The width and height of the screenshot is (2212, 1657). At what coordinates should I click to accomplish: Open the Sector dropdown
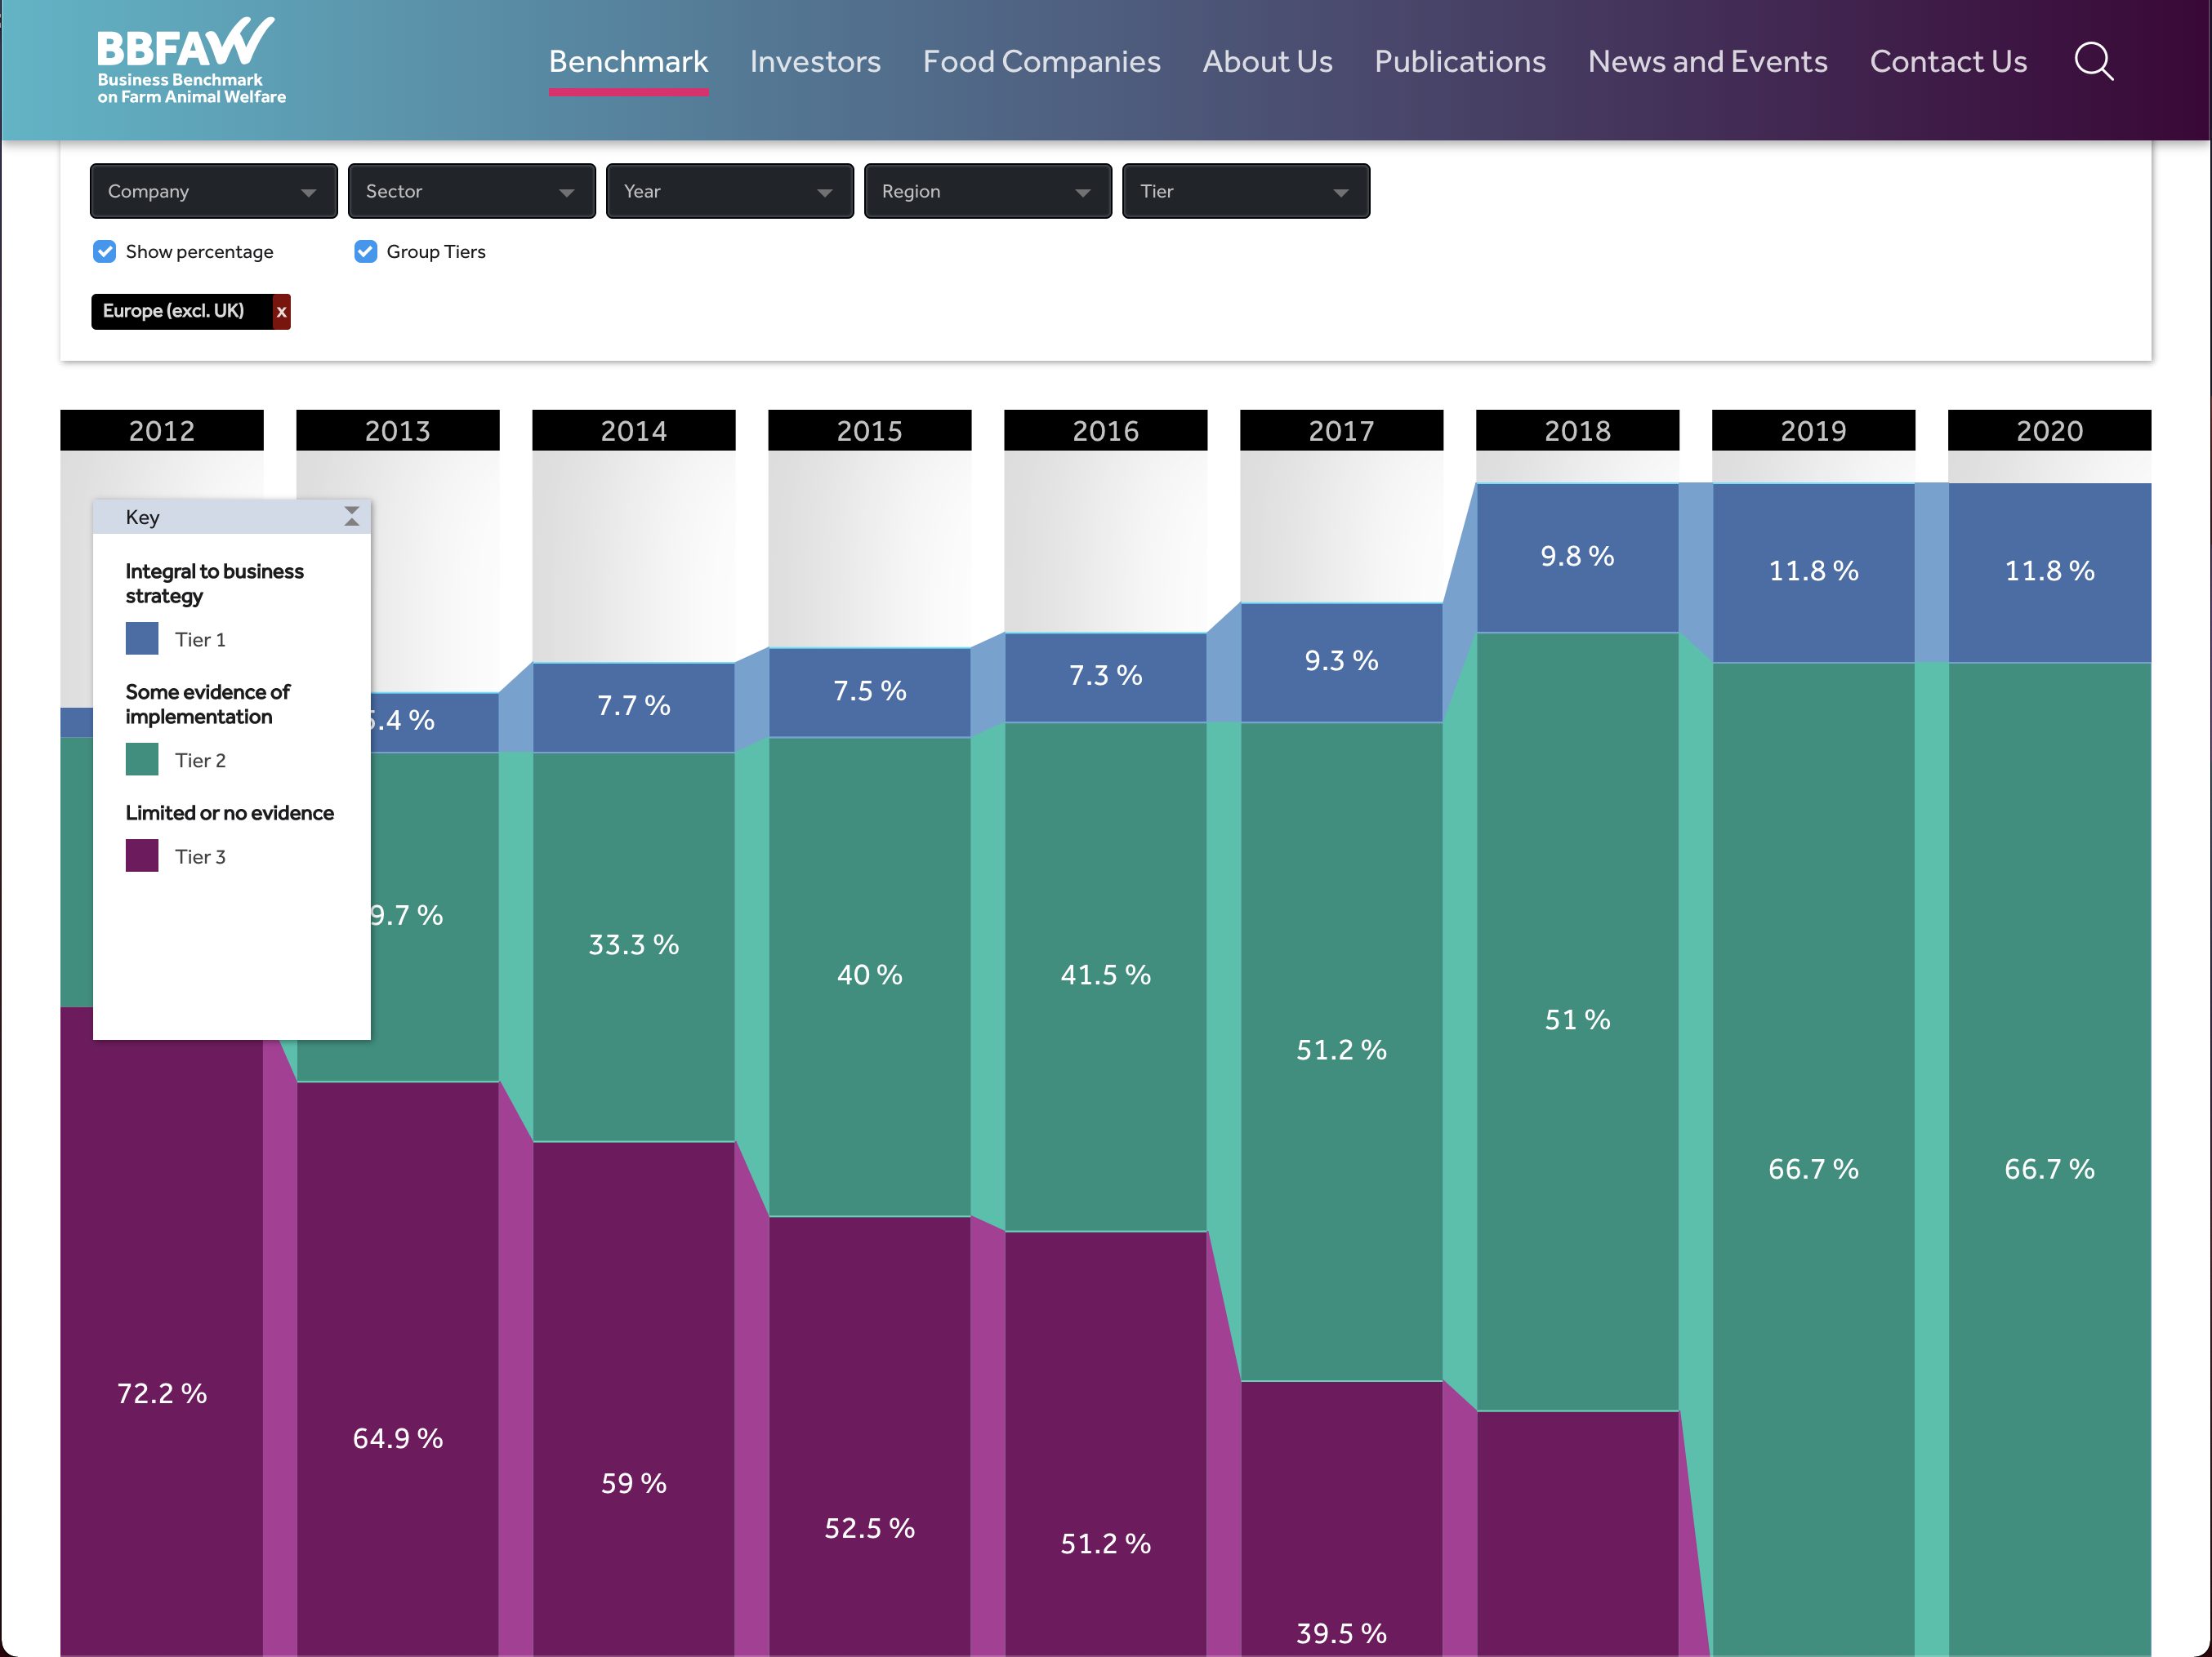471,191
